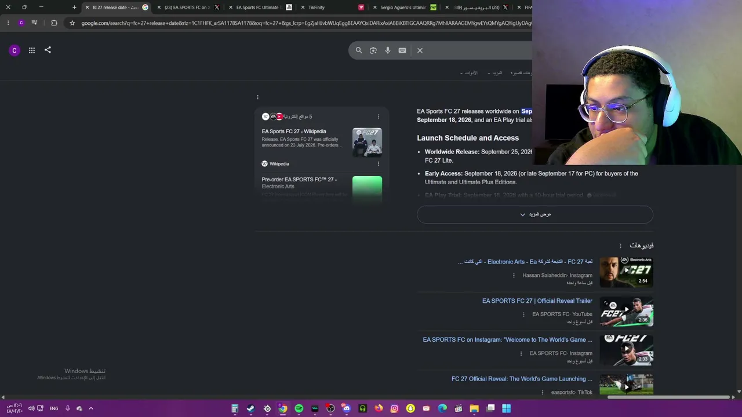Screen dimensions: 742x417
Task: Clear the Google search box with the X
Action: pyautogui.click(x=420, y=50)
